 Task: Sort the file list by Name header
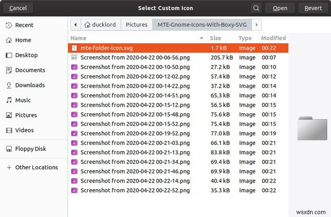click(x=138, y=38)
